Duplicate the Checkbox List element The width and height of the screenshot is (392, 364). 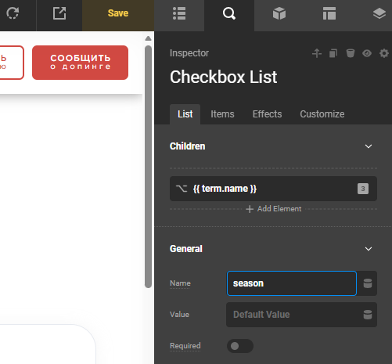click(333, 53)
